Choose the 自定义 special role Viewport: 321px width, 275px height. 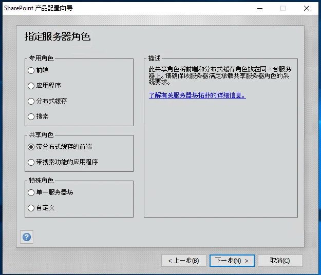(31, 208)
